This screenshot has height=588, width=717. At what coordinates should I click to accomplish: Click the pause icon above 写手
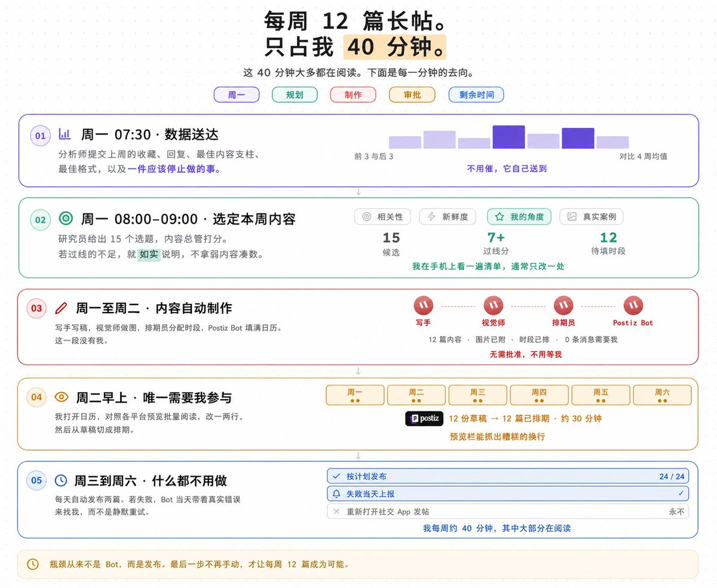point(424,306)
